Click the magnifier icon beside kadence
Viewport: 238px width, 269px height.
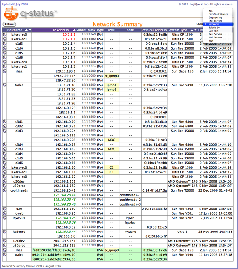(5, 232)
